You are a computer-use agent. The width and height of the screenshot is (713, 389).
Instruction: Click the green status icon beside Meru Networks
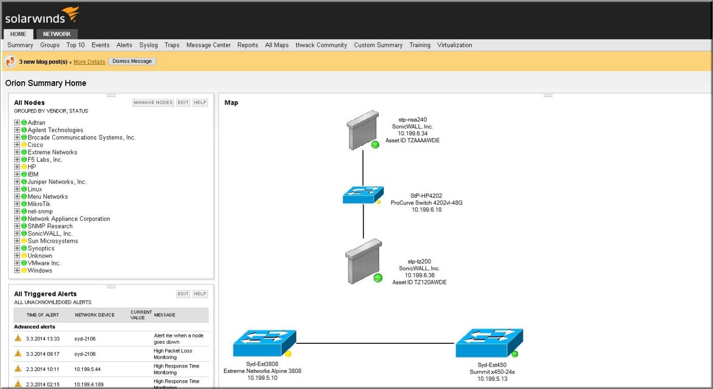[x=24, y=197]
